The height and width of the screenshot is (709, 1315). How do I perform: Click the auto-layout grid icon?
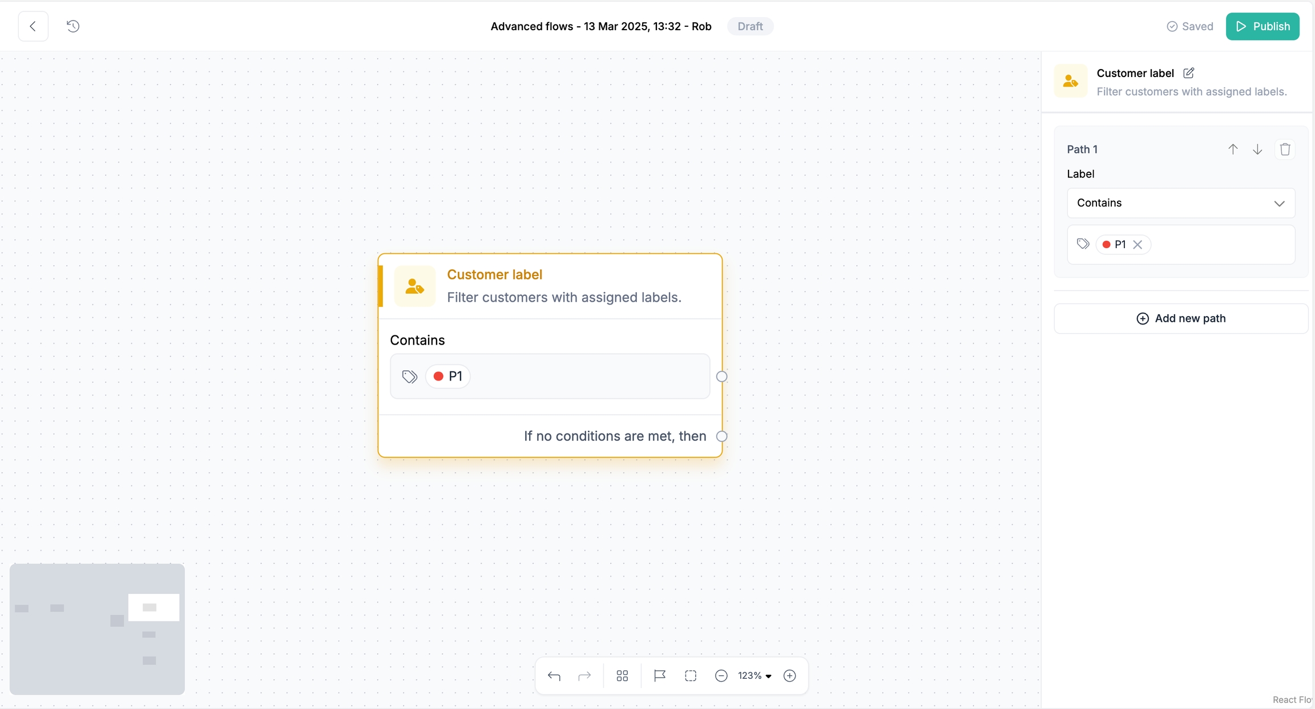pos(622,676)
